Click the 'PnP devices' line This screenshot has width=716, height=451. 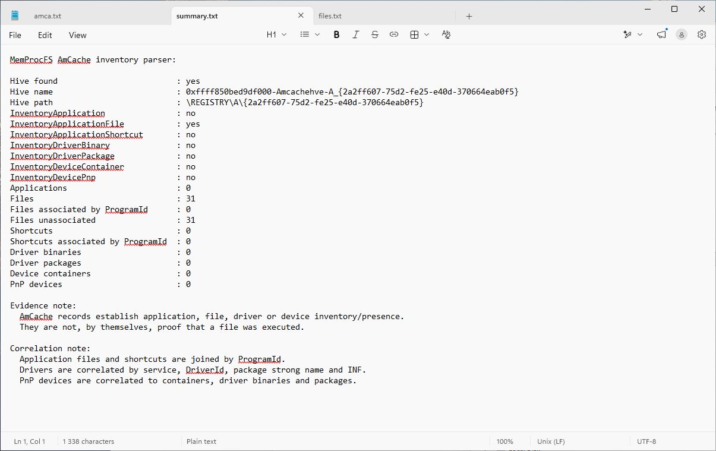(x=100, y=284)
